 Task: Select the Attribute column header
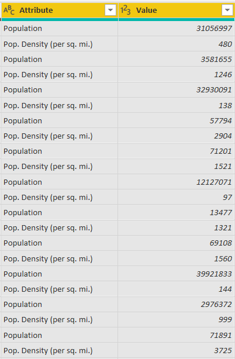click(x=60, y=11)
